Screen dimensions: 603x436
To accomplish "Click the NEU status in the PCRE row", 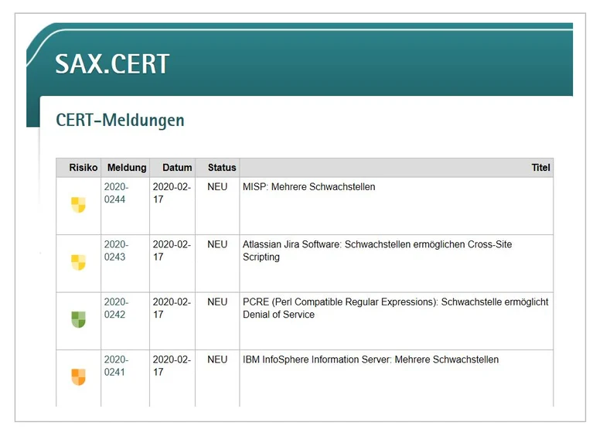I will click(217, 302).
